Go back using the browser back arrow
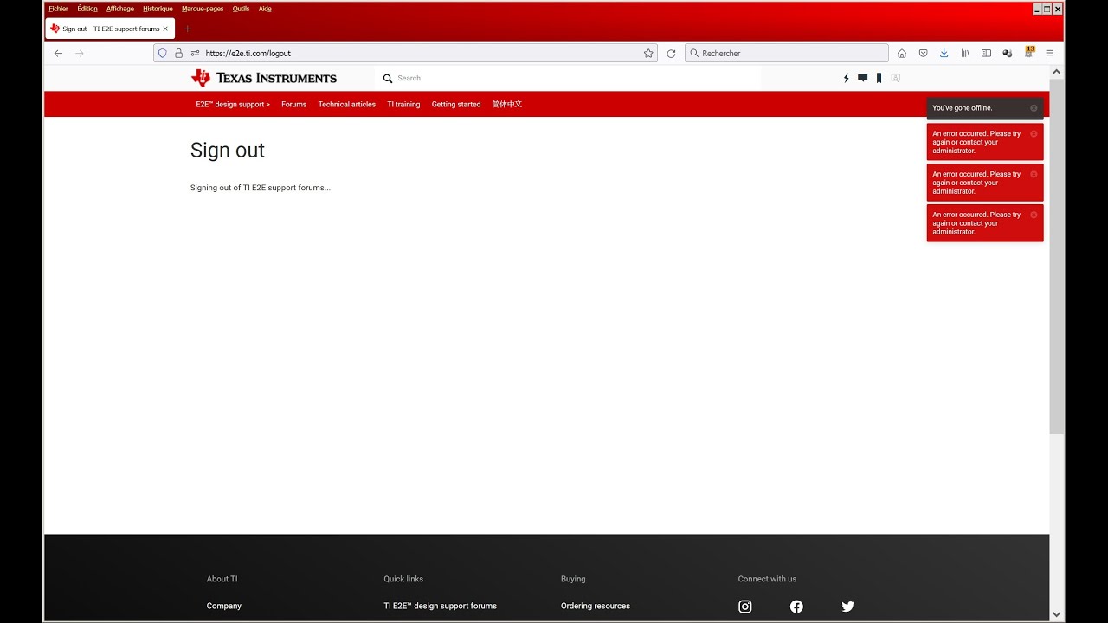Image resolution: width=1108 pixels, height=623 pixels. pos(58,53)
